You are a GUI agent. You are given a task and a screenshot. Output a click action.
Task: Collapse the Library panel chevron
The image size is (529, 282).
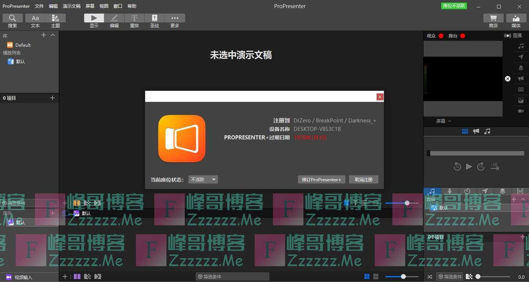coord(53,35)
